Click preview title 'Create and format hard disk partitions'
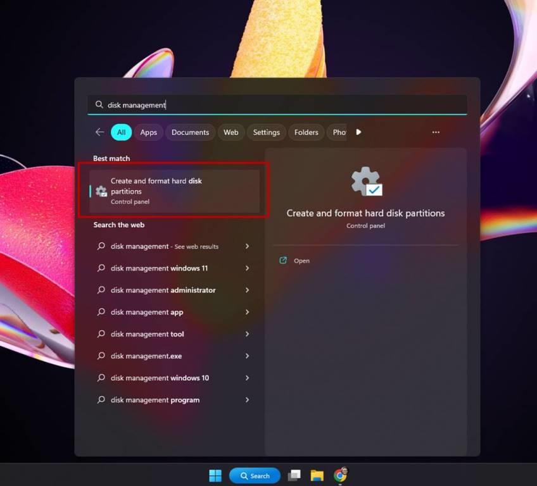 tap(366, 213)
